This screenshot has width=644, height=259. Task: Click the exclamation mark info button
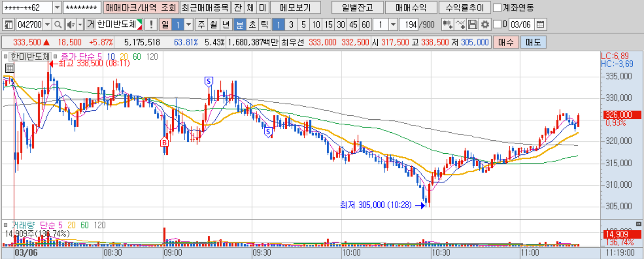pos(151,24)
